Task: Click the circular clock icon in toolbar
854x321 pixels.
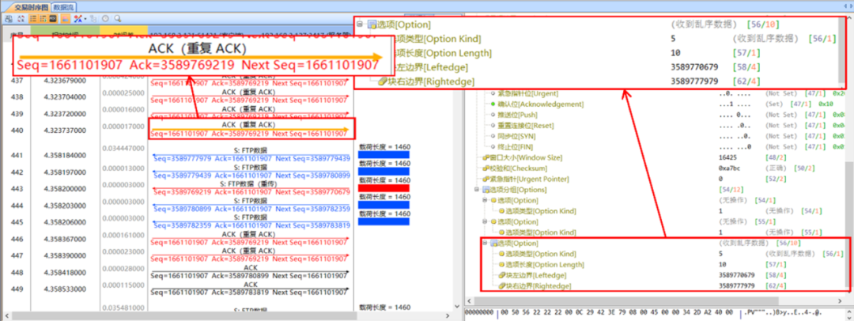Action: tap(106, 17)
